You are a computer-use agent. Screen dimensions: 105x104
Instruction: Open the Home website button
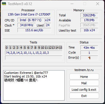pyautogui.click(x=84, y=77)
